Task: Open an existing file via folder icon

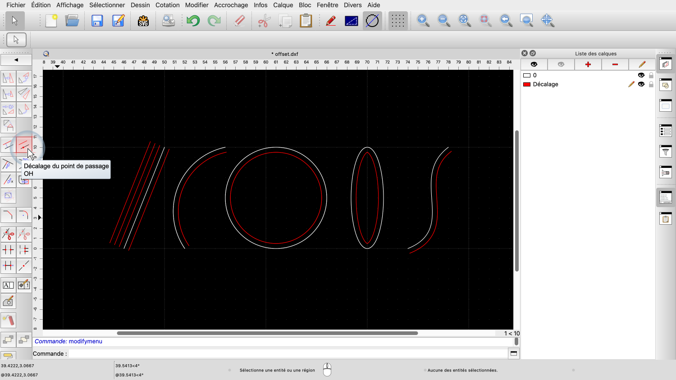Action: pyautogui.click(x=72, y=20)
